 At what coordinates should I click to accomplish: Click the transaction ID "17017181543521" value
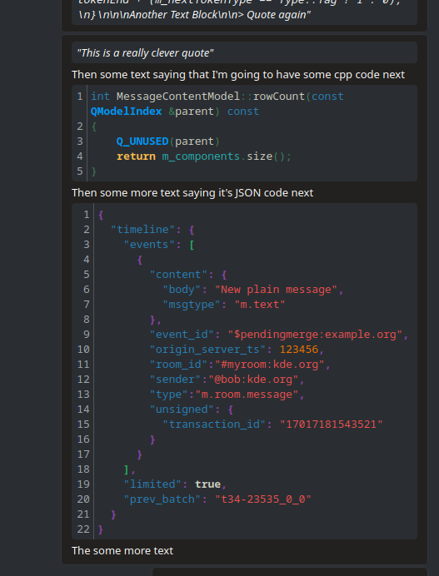pyautogui.click(x=332, y=425)
